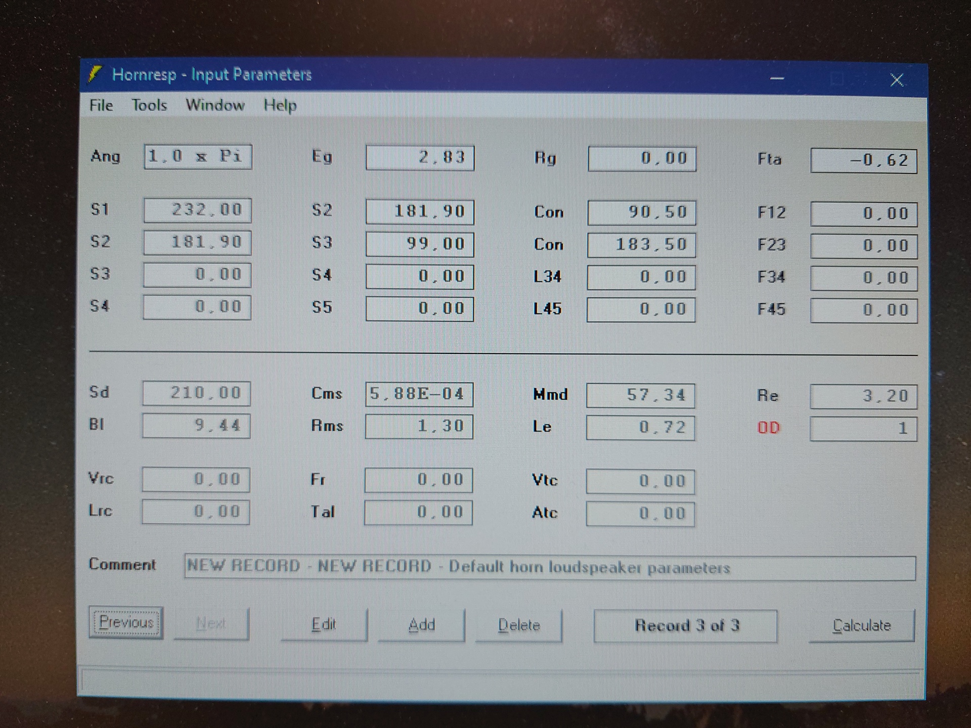Click the Add record button

point(421,625)
